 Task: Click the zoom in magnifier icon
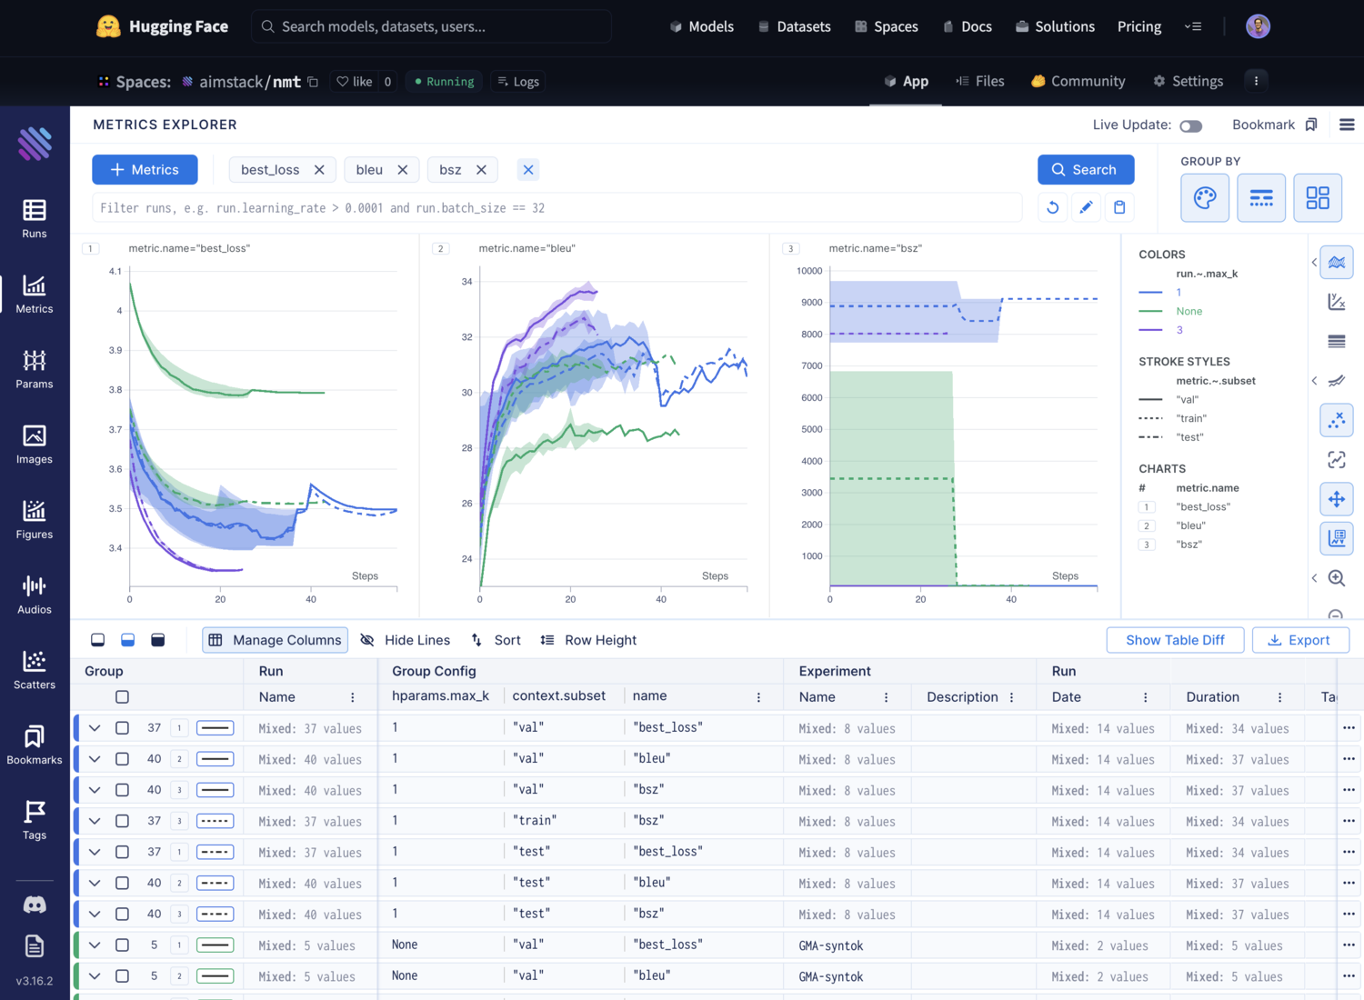(x=1337, y=578)
